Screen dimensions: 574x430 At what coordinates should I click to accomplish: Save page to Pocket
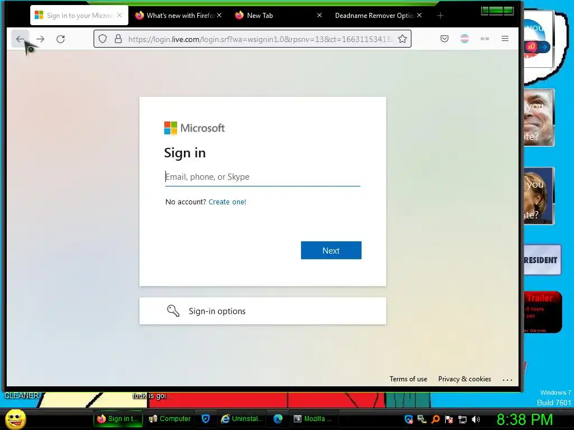pyautogui.click(x=445, y=39)
